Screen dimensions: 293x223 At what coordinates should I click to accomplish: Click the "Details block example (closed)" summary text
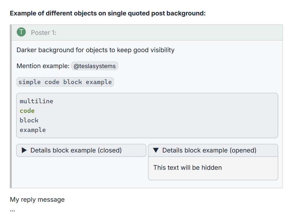pos(76,150)
